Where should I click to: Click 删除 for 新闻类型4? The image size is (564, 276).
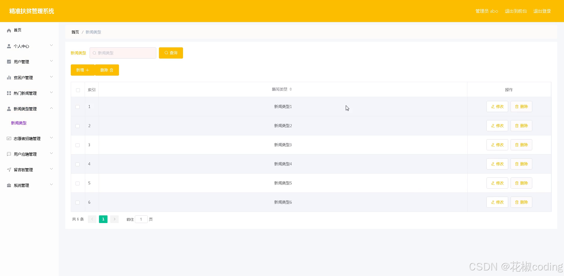(521, 164)
